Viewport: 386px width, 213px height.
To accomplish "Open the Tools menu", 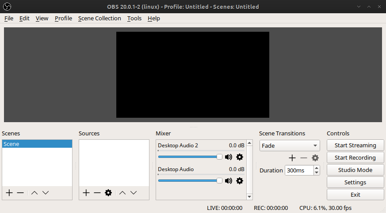I will [x=134, y=19].
